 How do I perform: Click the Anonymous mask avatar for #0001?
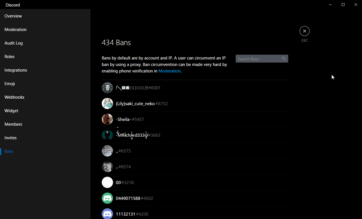tap(107, 88)
